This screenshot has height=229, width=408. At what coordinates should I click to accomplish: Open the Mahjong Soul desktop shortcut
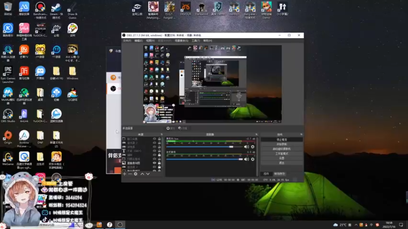154,10
